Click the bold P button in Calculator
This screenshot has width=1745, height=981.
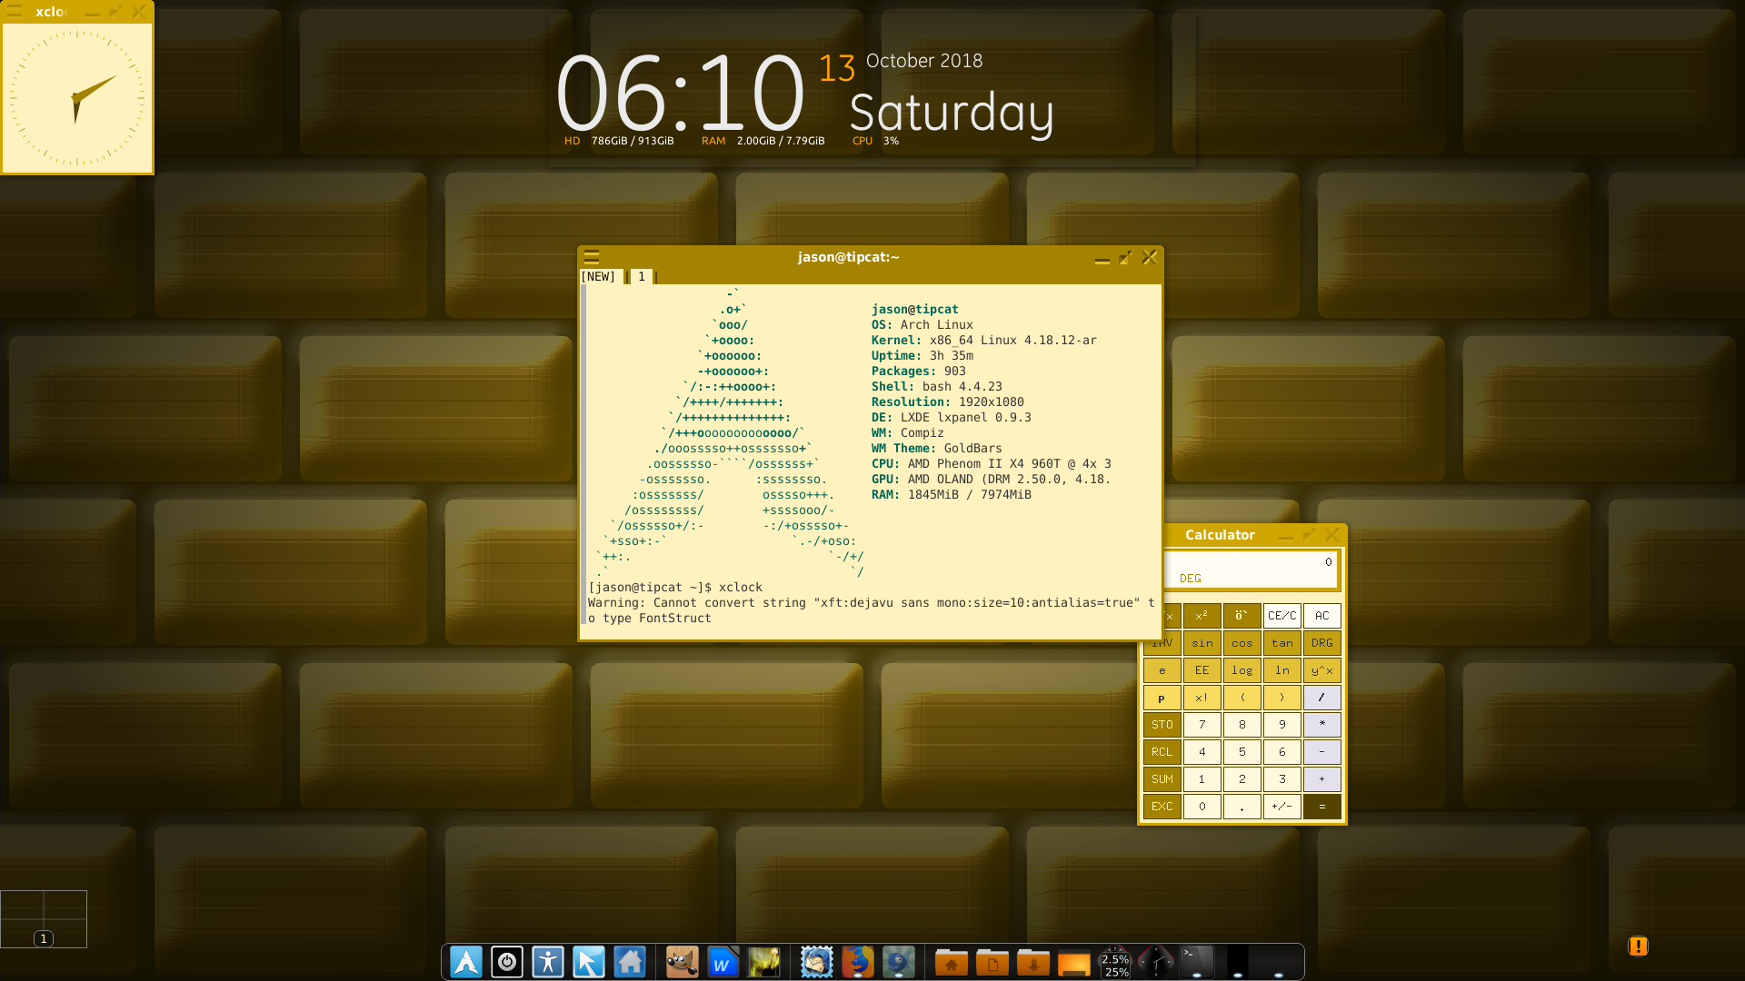point(1162,698)
